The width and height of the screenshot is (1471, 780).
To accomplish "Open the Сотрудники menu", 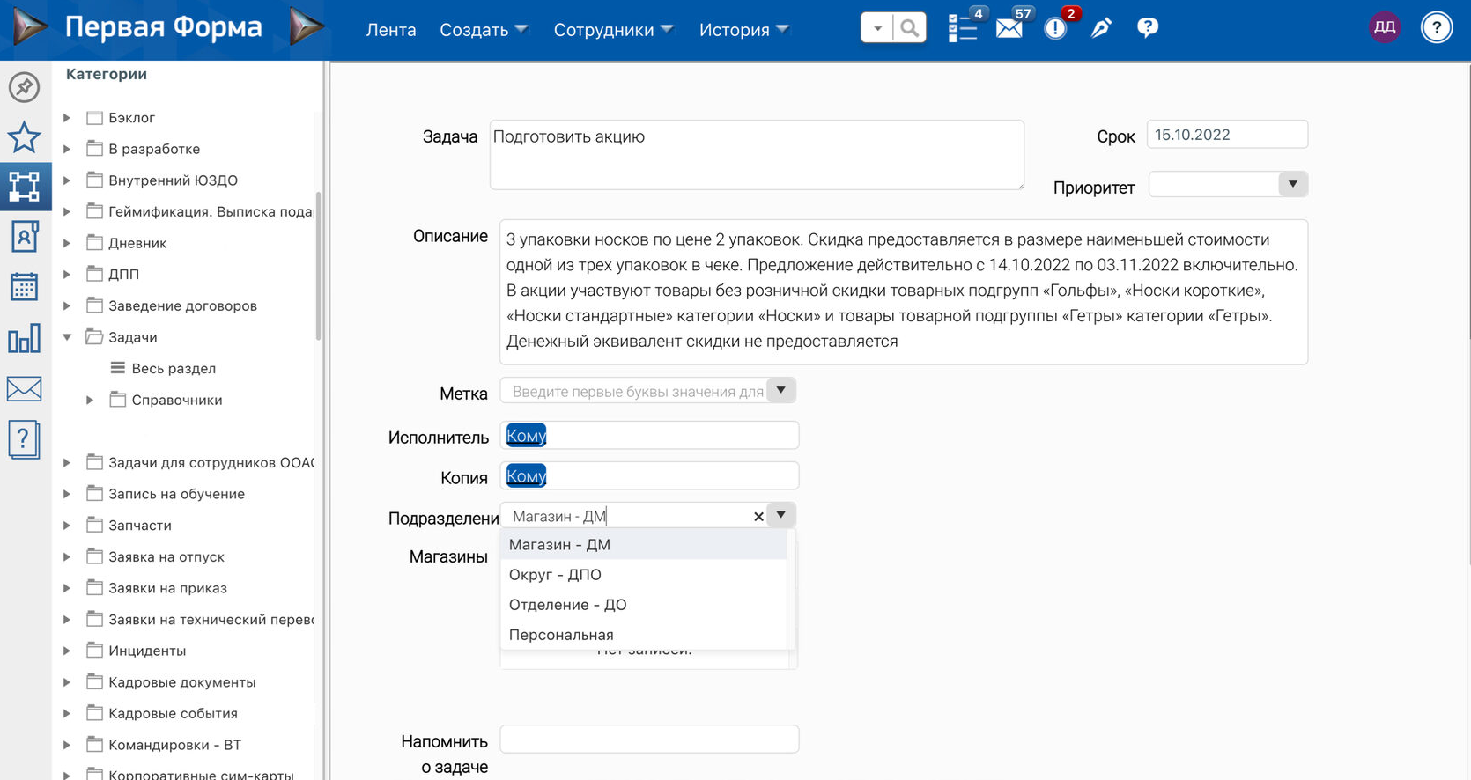I will (x=613, y=30).
